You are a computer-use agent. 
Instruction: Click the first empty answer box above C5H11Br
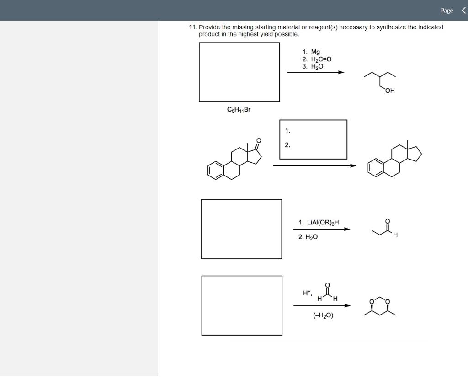tap(239, 72)
